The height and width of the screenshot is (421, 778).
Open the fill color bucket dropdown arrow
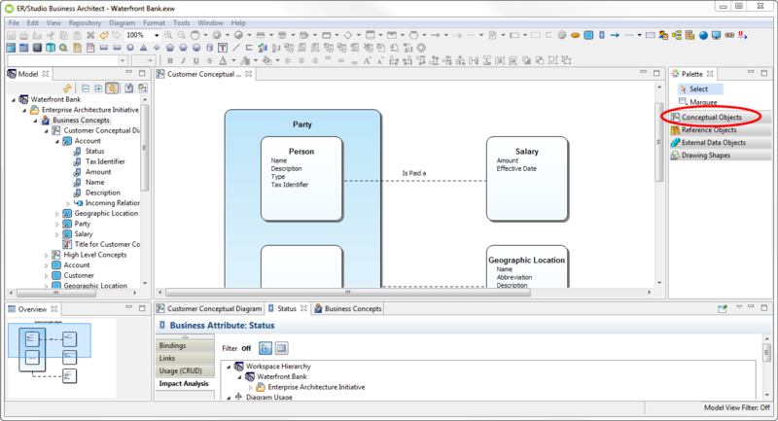(277, 60)
